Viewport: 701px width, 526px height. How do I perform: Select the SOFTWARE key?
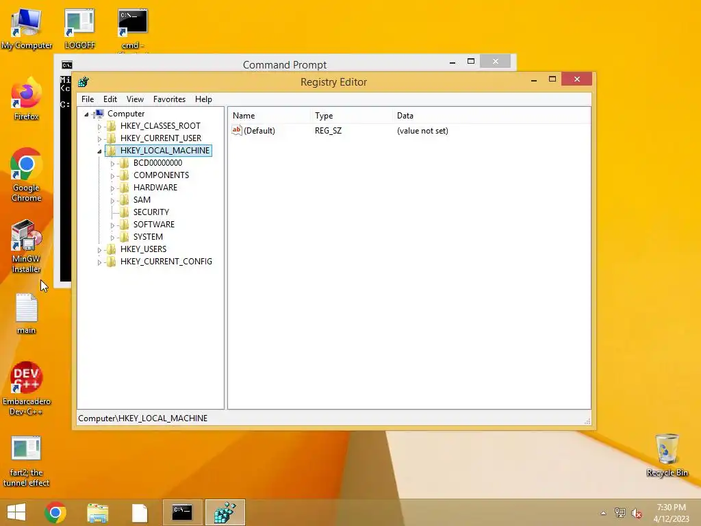pyautogui.click(x=154, y=225)
